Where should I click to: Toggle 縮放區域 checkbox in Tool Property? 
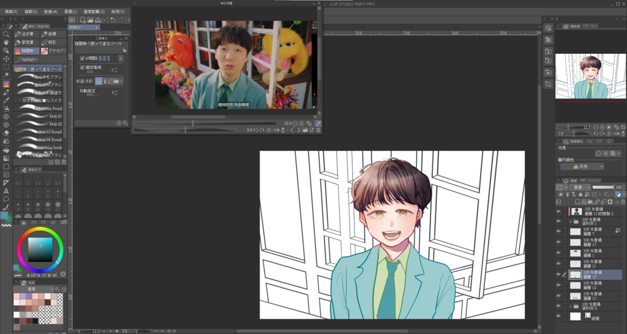(83, 67)
